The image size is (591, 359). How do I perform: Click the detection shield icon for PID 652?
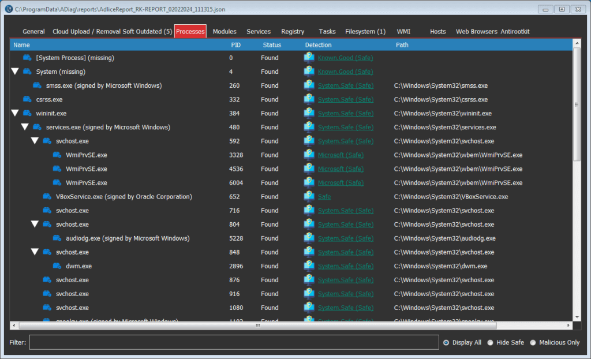tap(309, 197)
